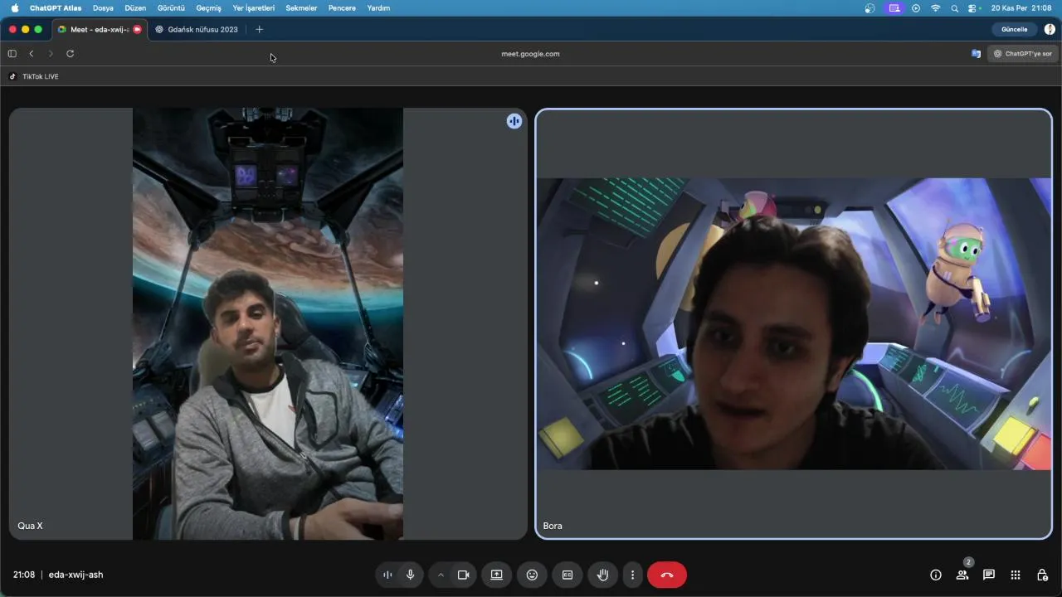Open the profile avatar menu
1062x597 pixels.
click(1050, 29)
